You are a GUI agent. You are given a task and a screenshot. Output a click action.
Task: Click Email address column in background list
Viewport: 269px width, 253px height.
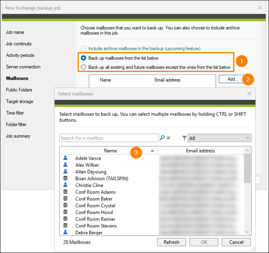(184, 80)
